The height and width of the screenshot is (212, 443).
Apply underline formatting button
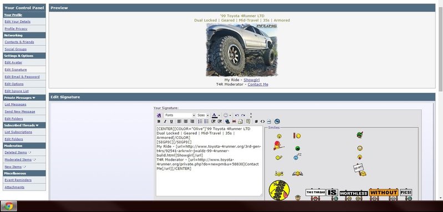point(171,121)
